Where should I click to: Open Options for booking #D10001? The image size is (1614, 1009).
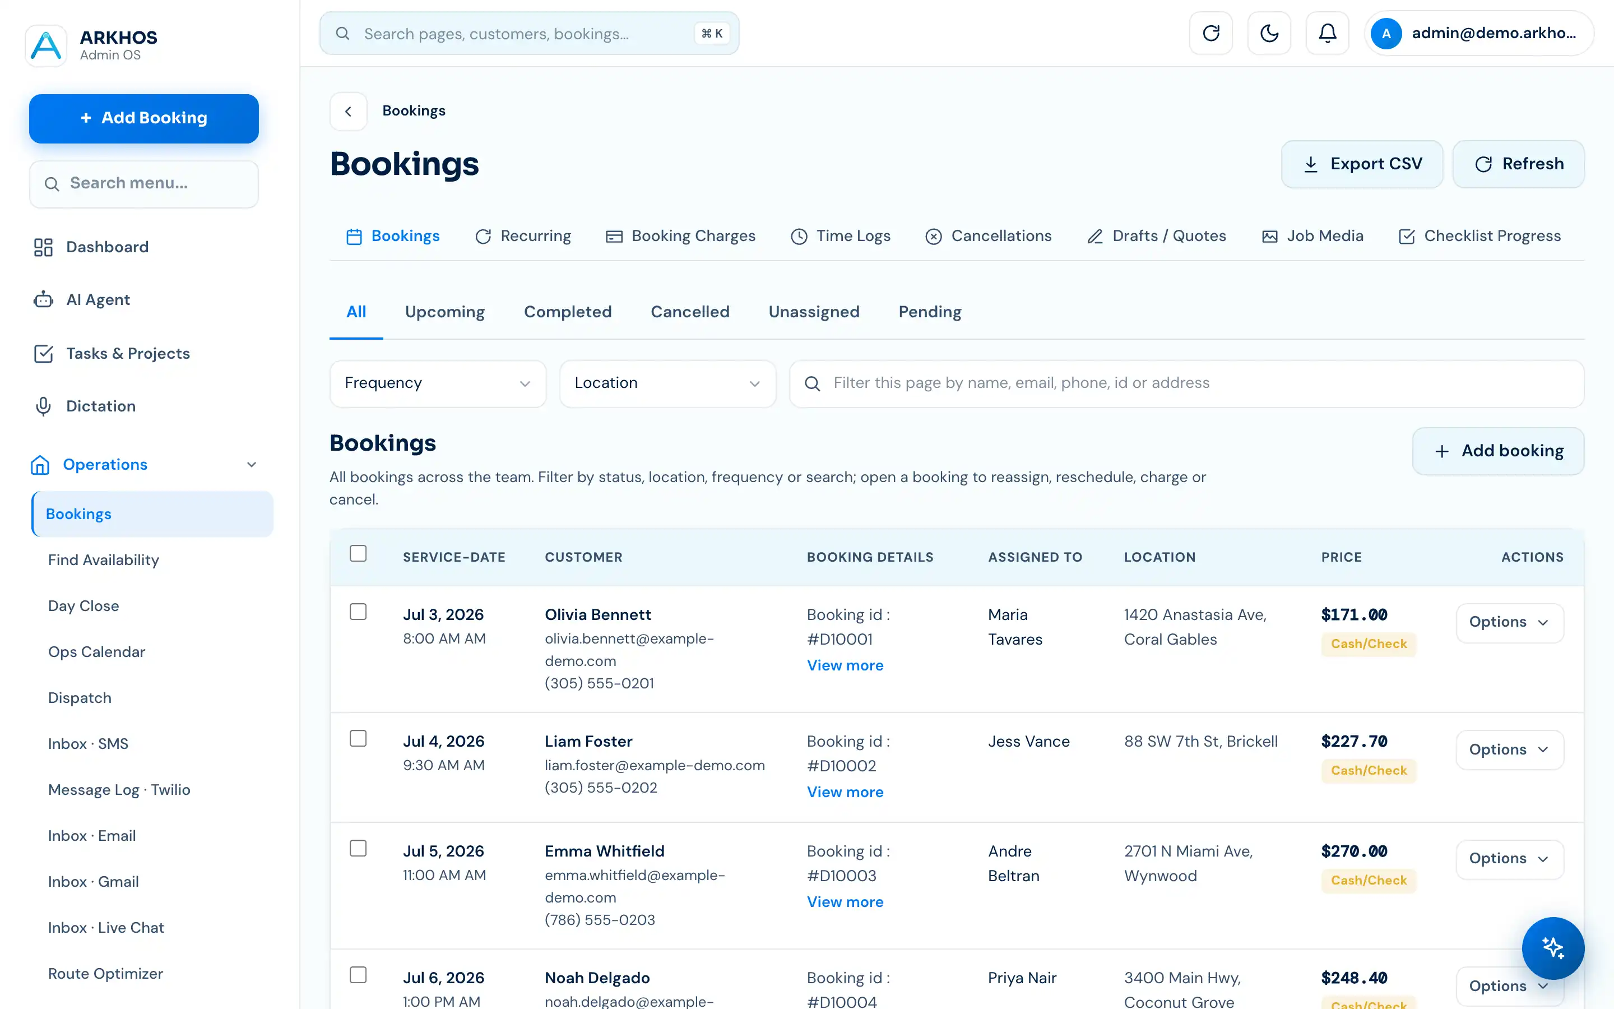[x=1509, y=623]
